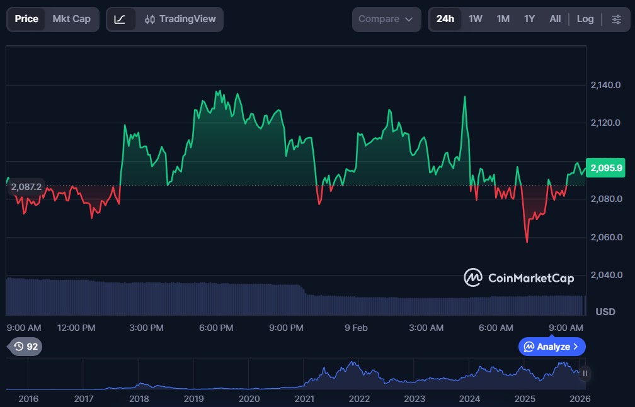Viewport: 635px width, 407px height.
Task: Select the 1M time range
Action: tap(503, 19)
